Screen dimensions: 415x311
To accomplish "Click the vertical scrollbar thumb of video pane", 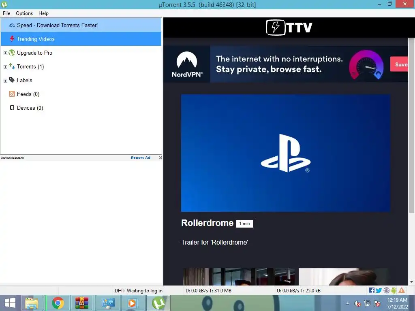I will (411, 125).
